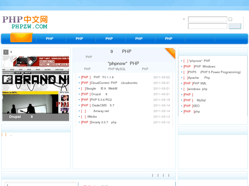The width and height of the screenshot is (249, 186).
Task: Switch slideshow to slide 1
Action: (6, 52)
